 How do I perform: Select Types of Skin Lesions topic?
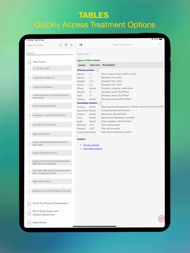point(52,181)
